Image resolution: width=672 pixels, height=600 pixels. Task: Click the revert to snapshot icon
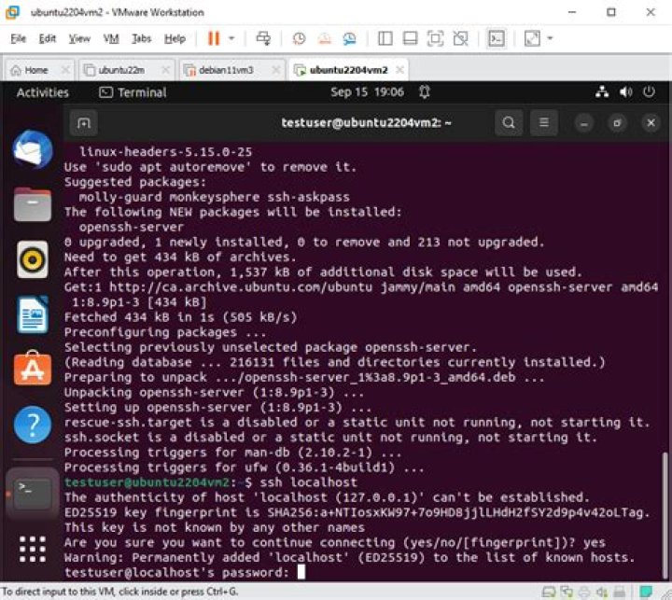325,38
